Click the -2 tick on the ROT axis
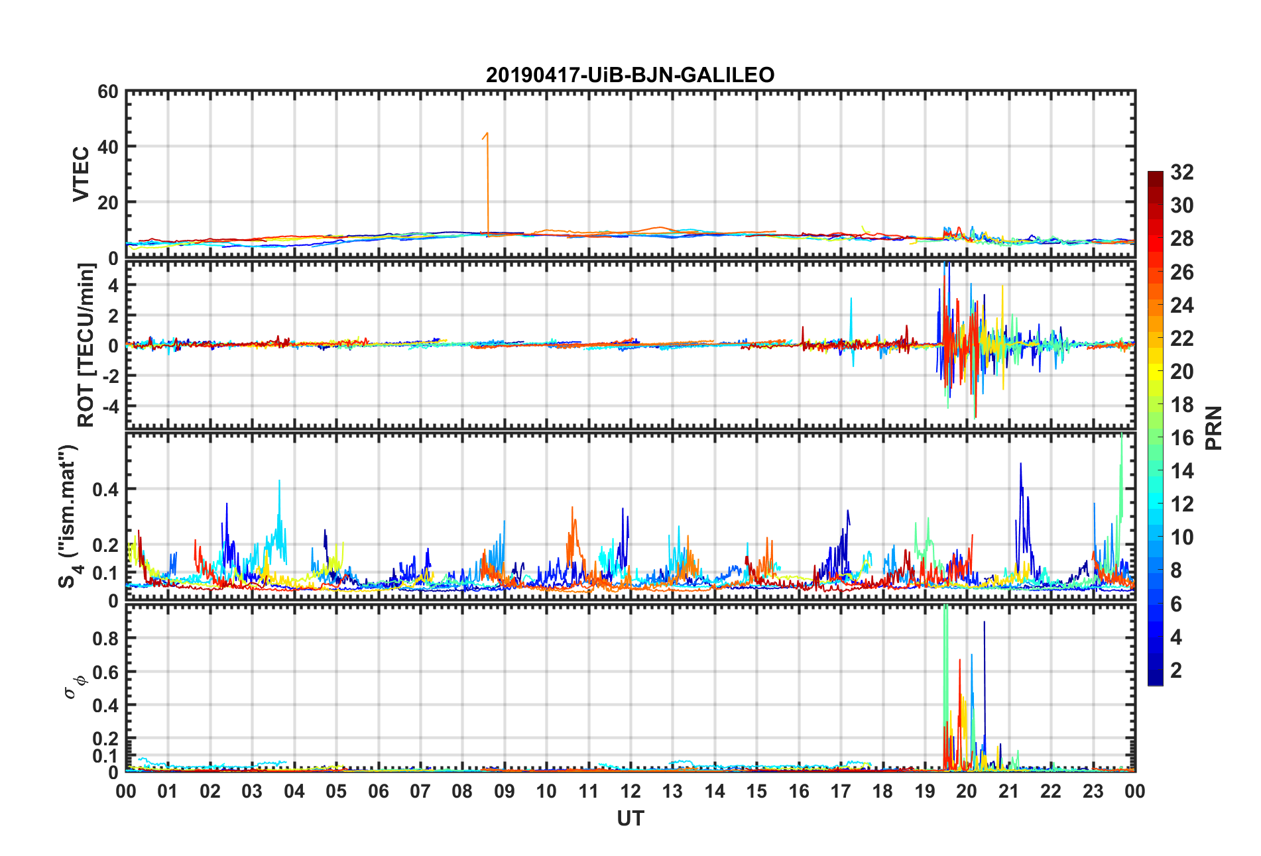The height and width of the screenshot is (856, 1261). pyautogui.click(x=110, y=375)
